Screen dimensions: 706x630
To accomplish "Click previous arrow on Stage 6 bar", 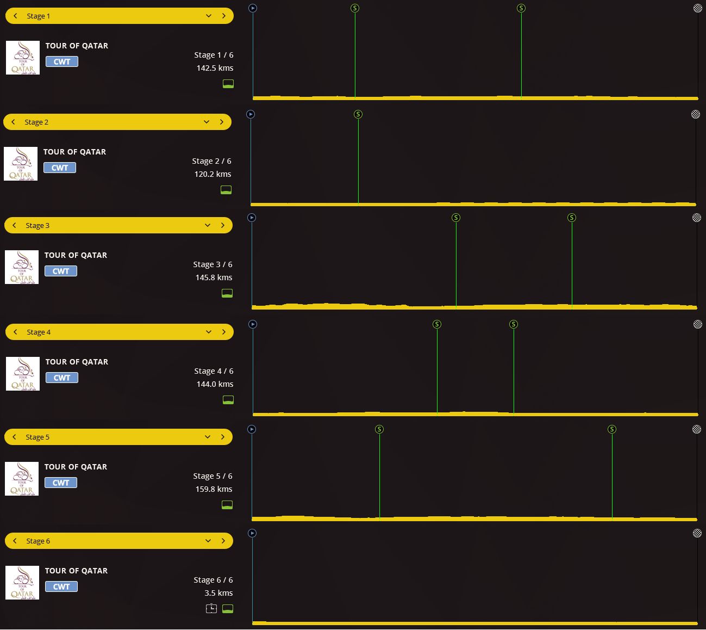I will 15,541.
